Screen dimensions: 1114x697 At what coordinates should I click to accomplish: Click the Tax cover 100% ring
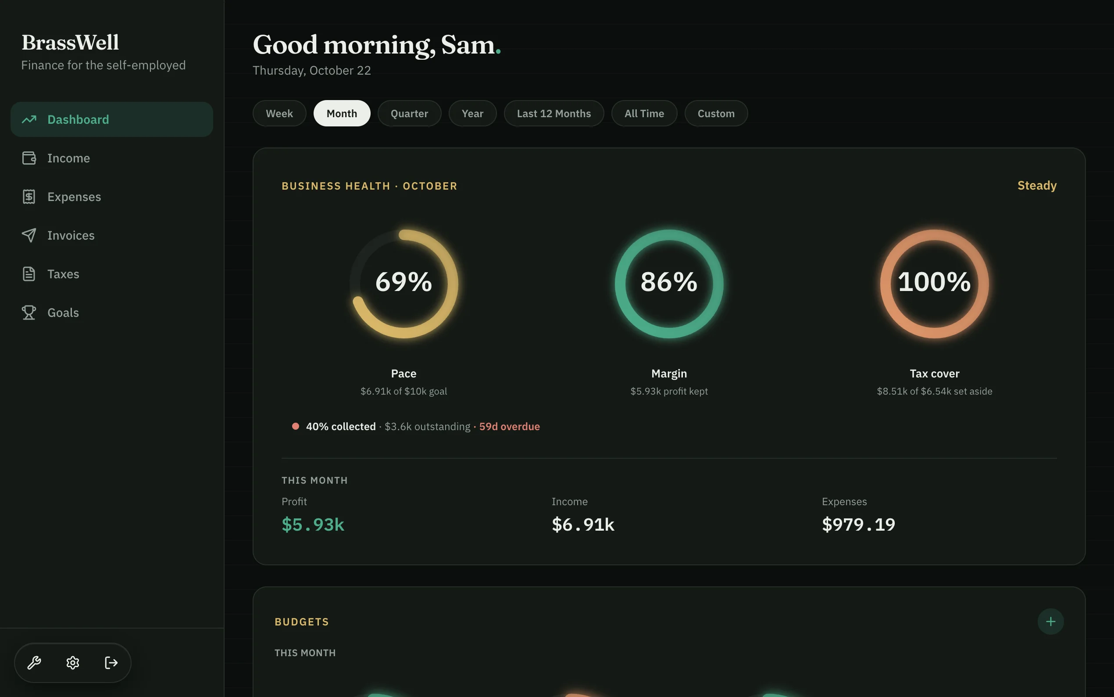(x=934, y=284)
